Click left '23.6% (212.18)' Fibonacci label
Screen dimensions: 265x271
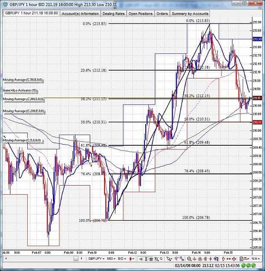coord(94,71)
